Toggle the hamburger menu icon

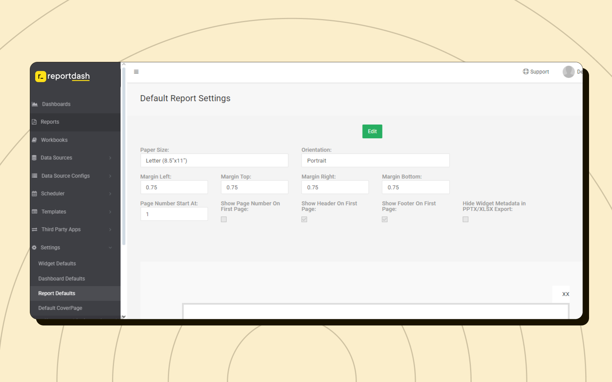(x=136, y=72)
